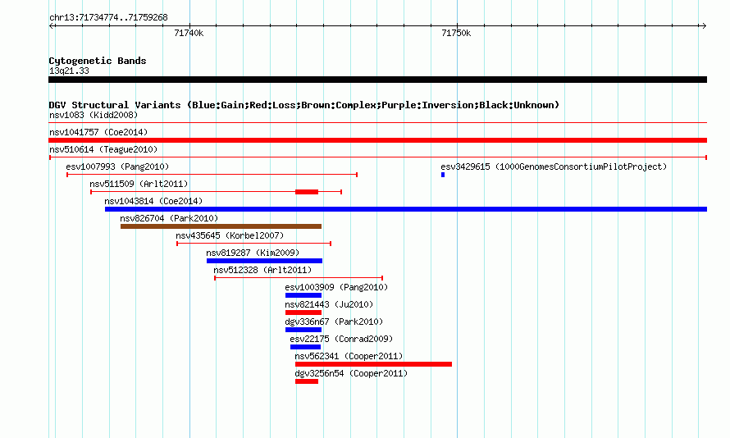Viewport: 730px width, 438px height.
Task: Click the 71740k ruler position label
Action: tap(189, 33)
